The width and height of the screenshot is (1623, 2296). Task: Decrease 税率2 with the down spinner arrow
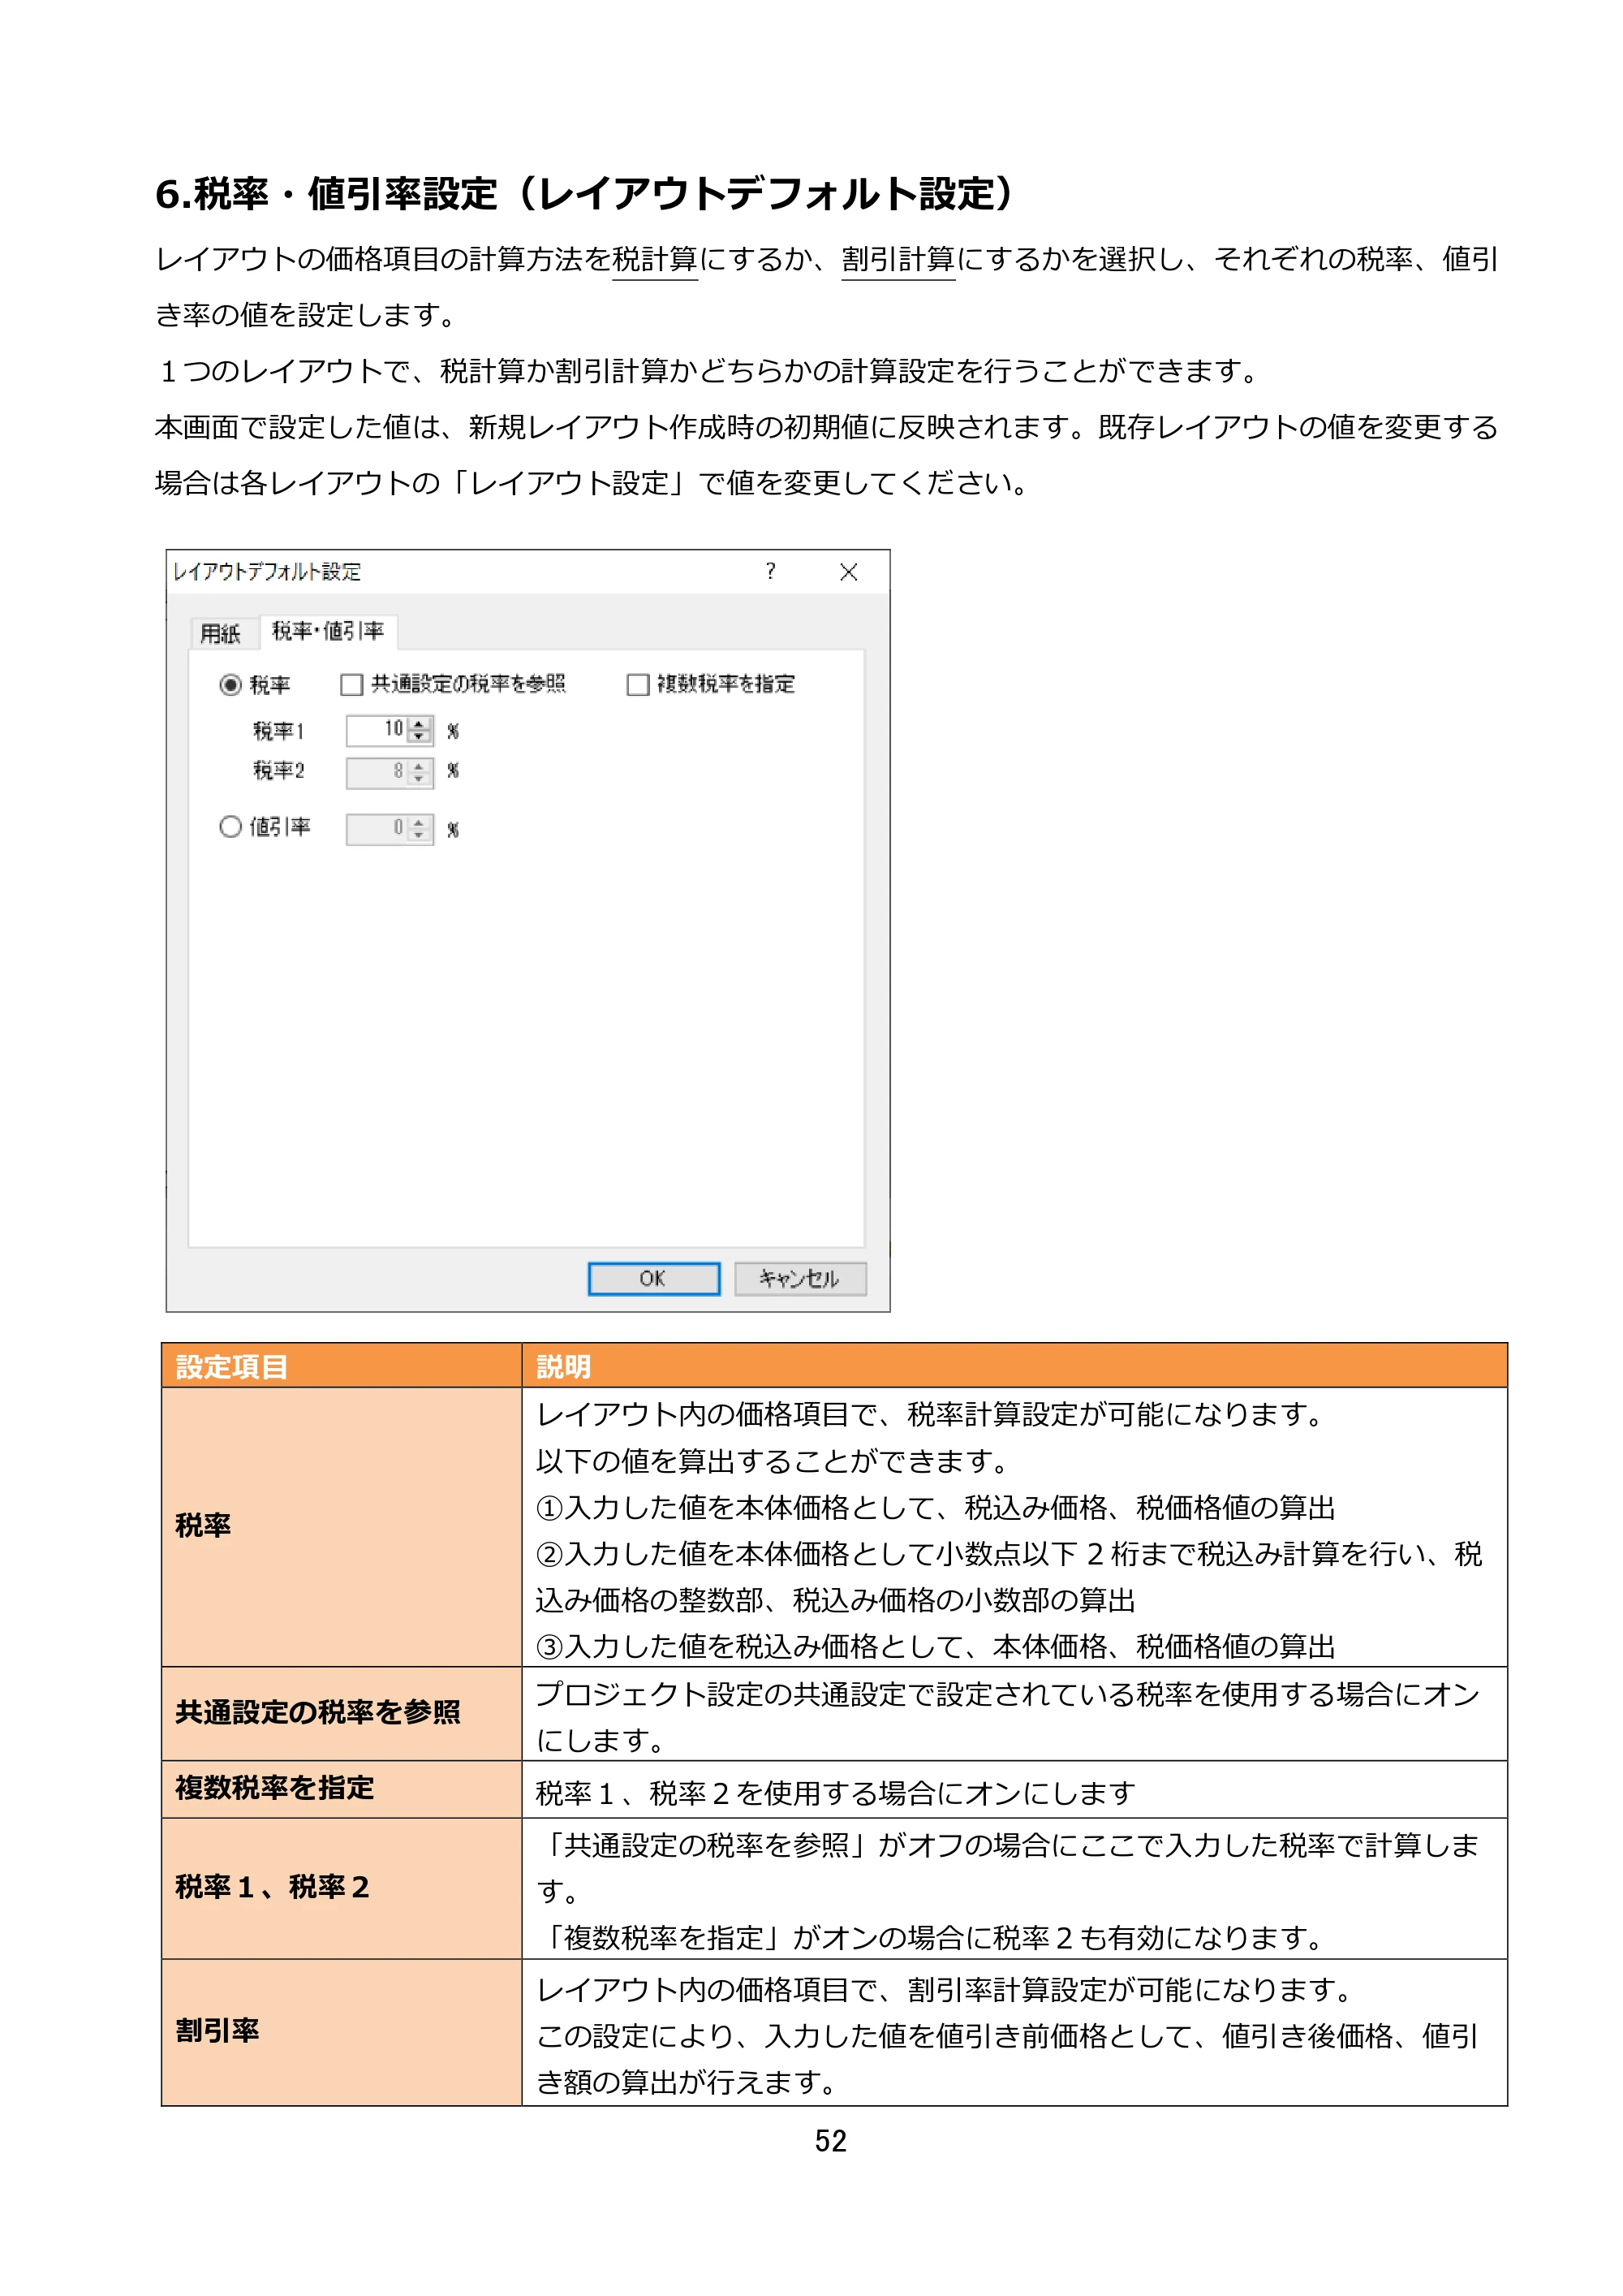click(420, 779)
